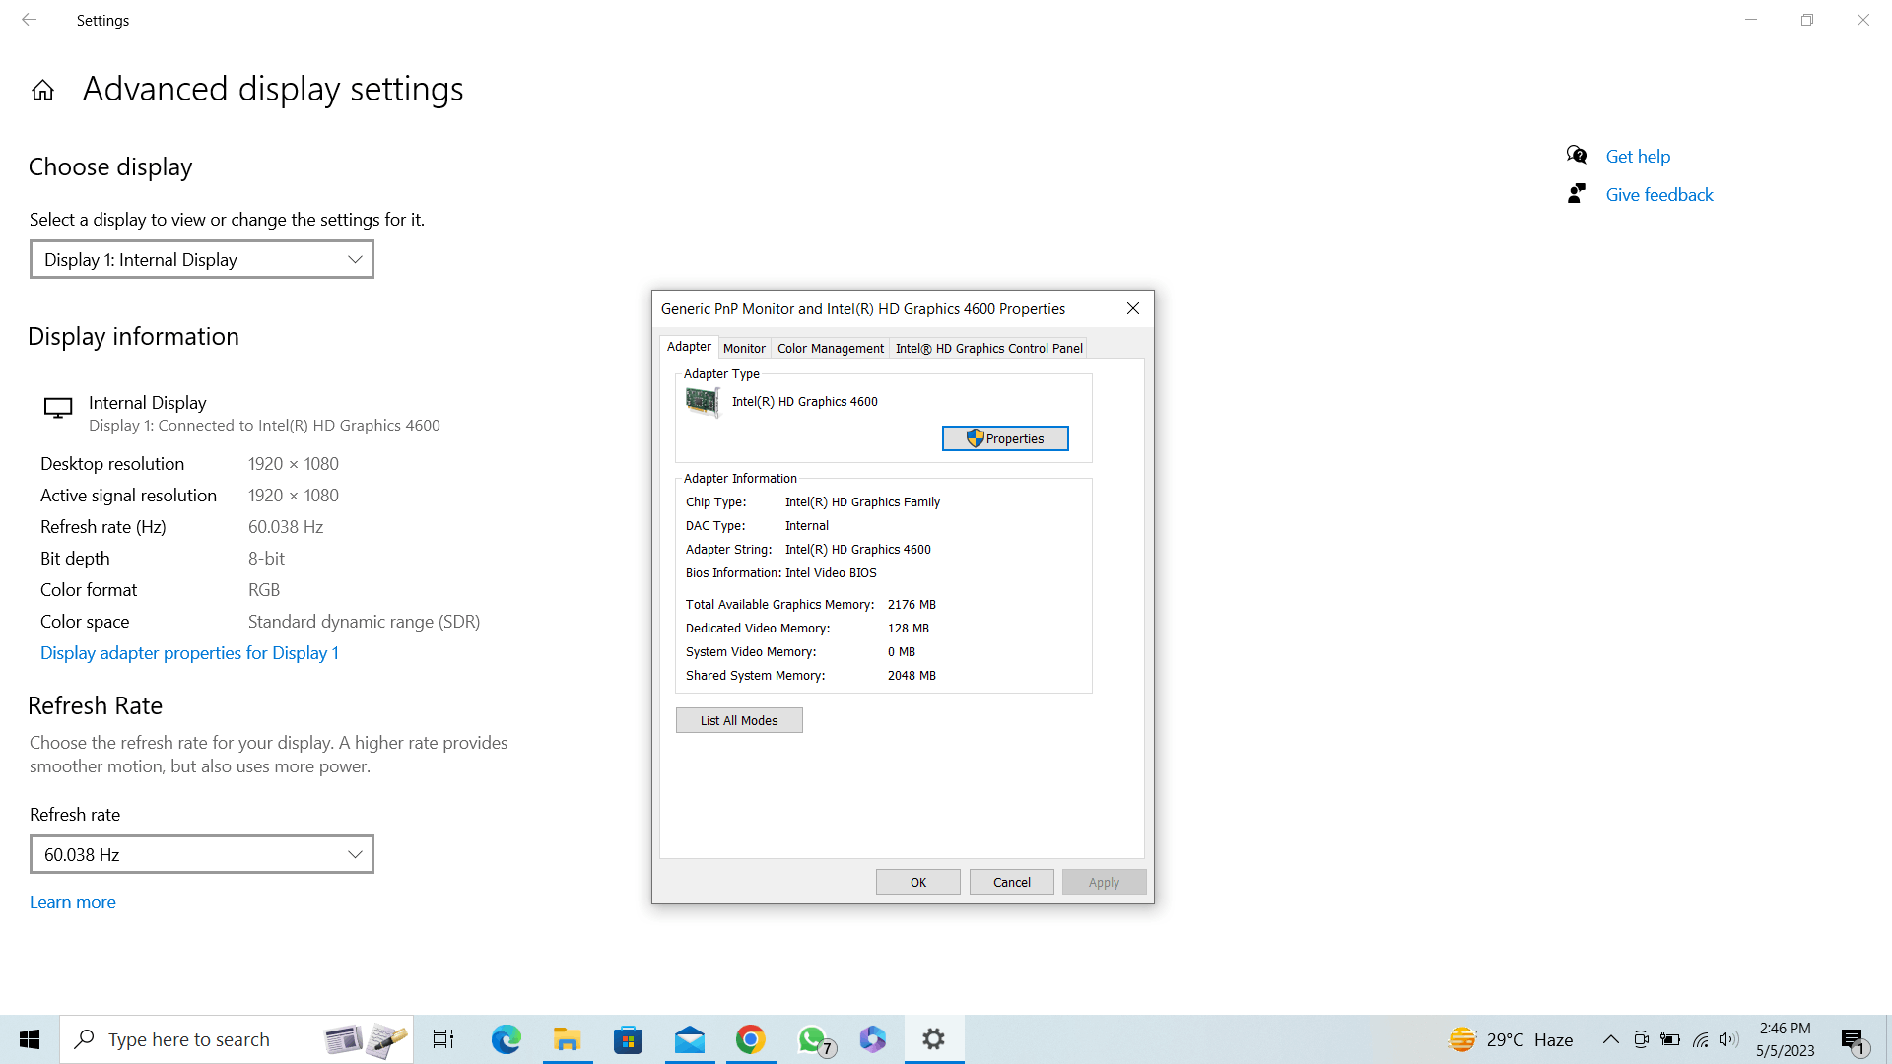
Task: Switch to the Color Management tab
Action: pos(830,348)
